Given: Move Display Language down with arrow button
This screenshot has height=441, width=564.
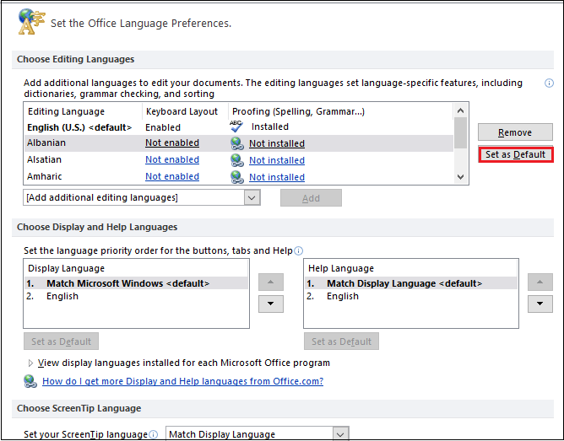Looking at the screenshot, I should [x=271, y=304].
